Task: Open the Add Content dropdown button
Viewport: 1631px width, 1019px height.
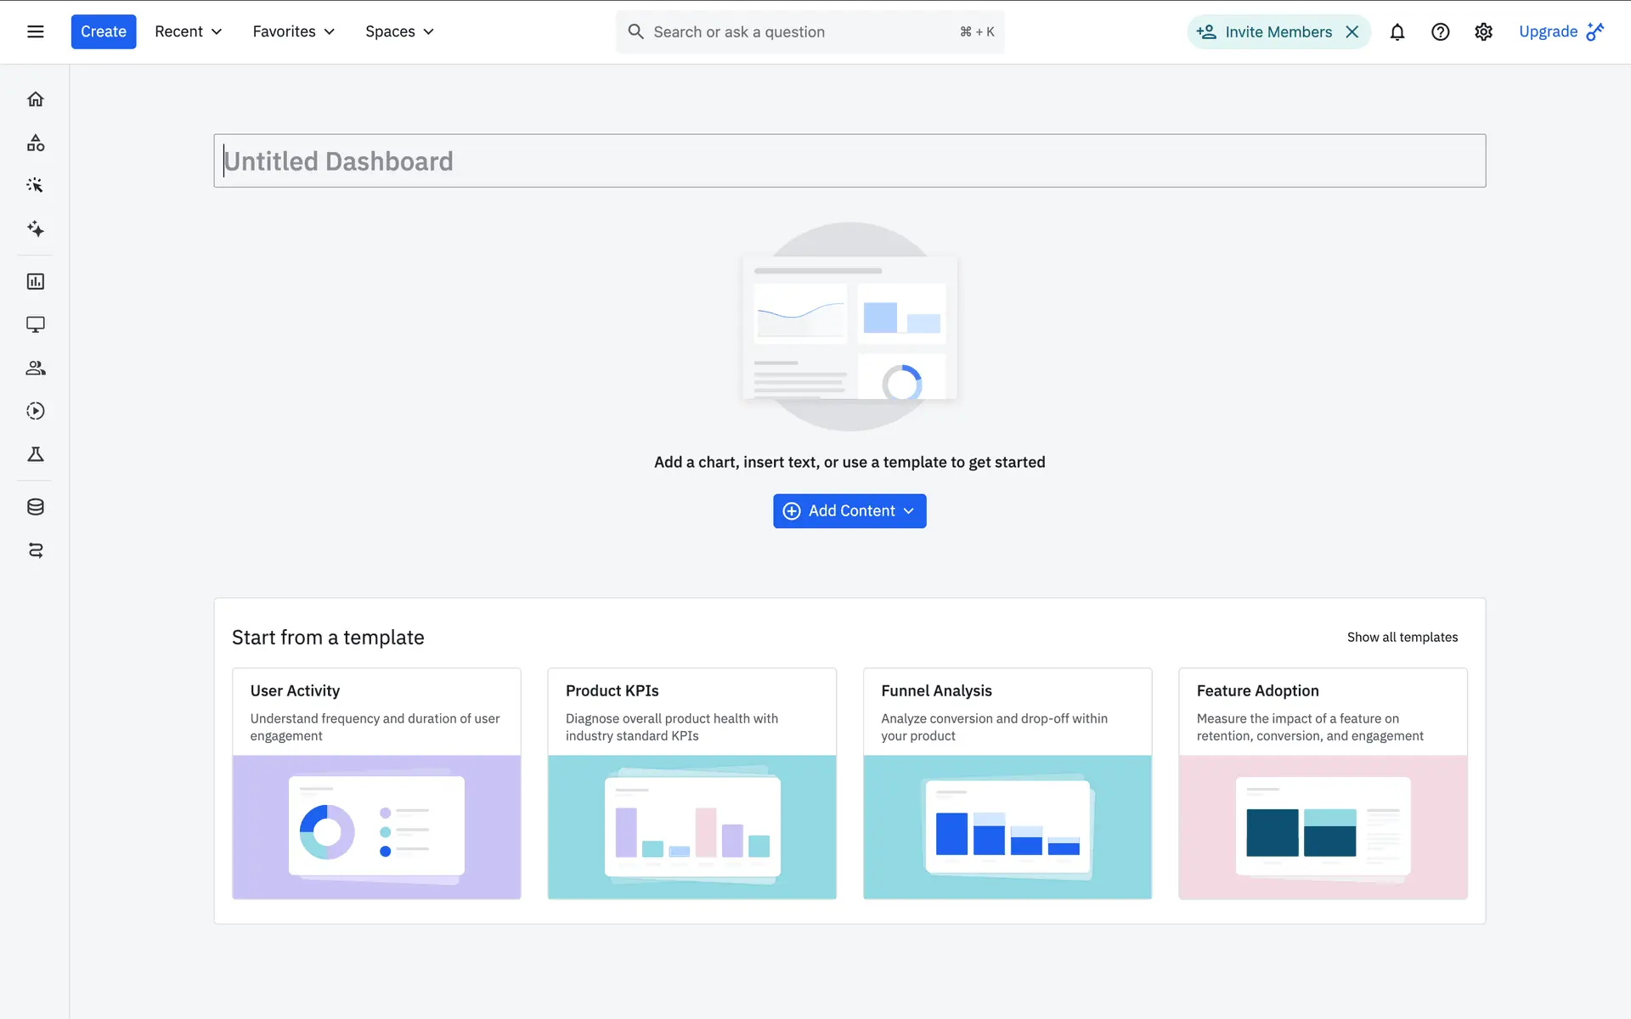Action: coord(849,510)
